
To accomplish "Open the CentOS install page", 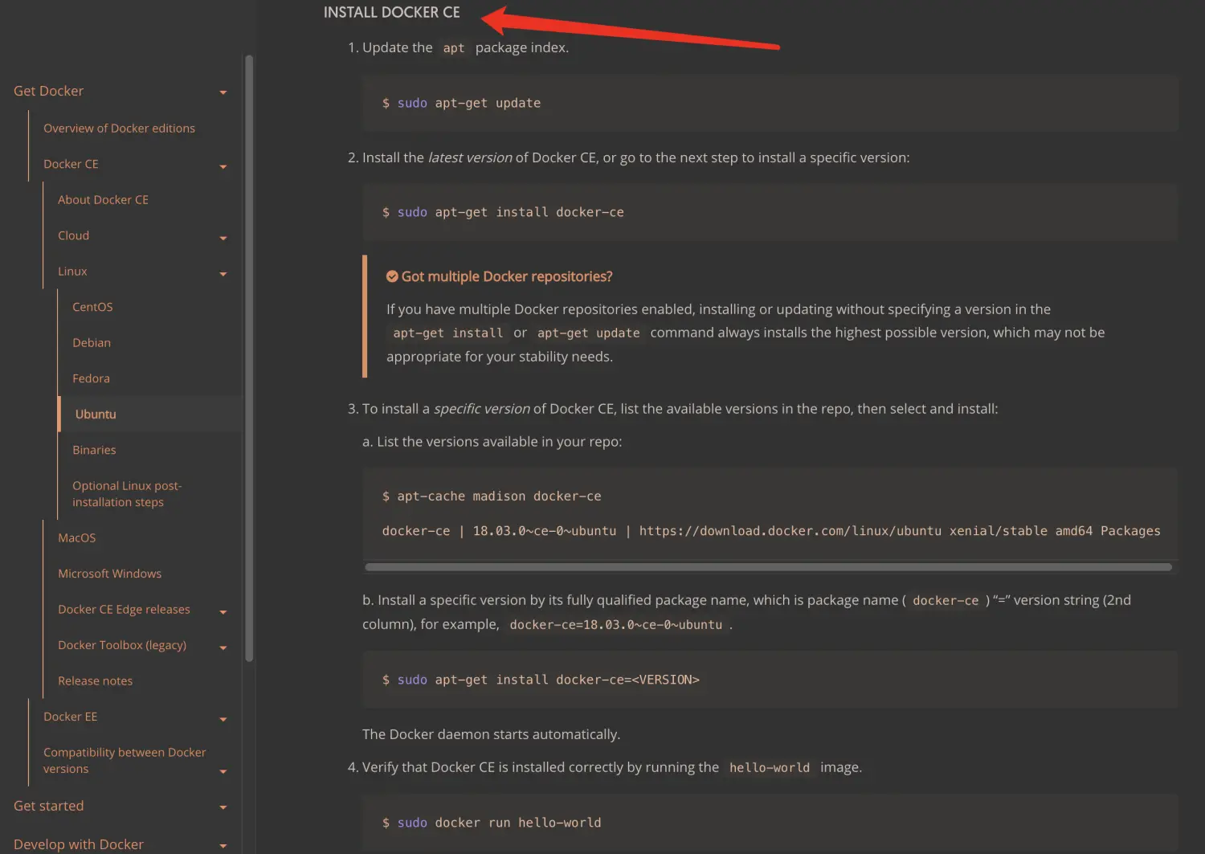I will click(92, 307).
